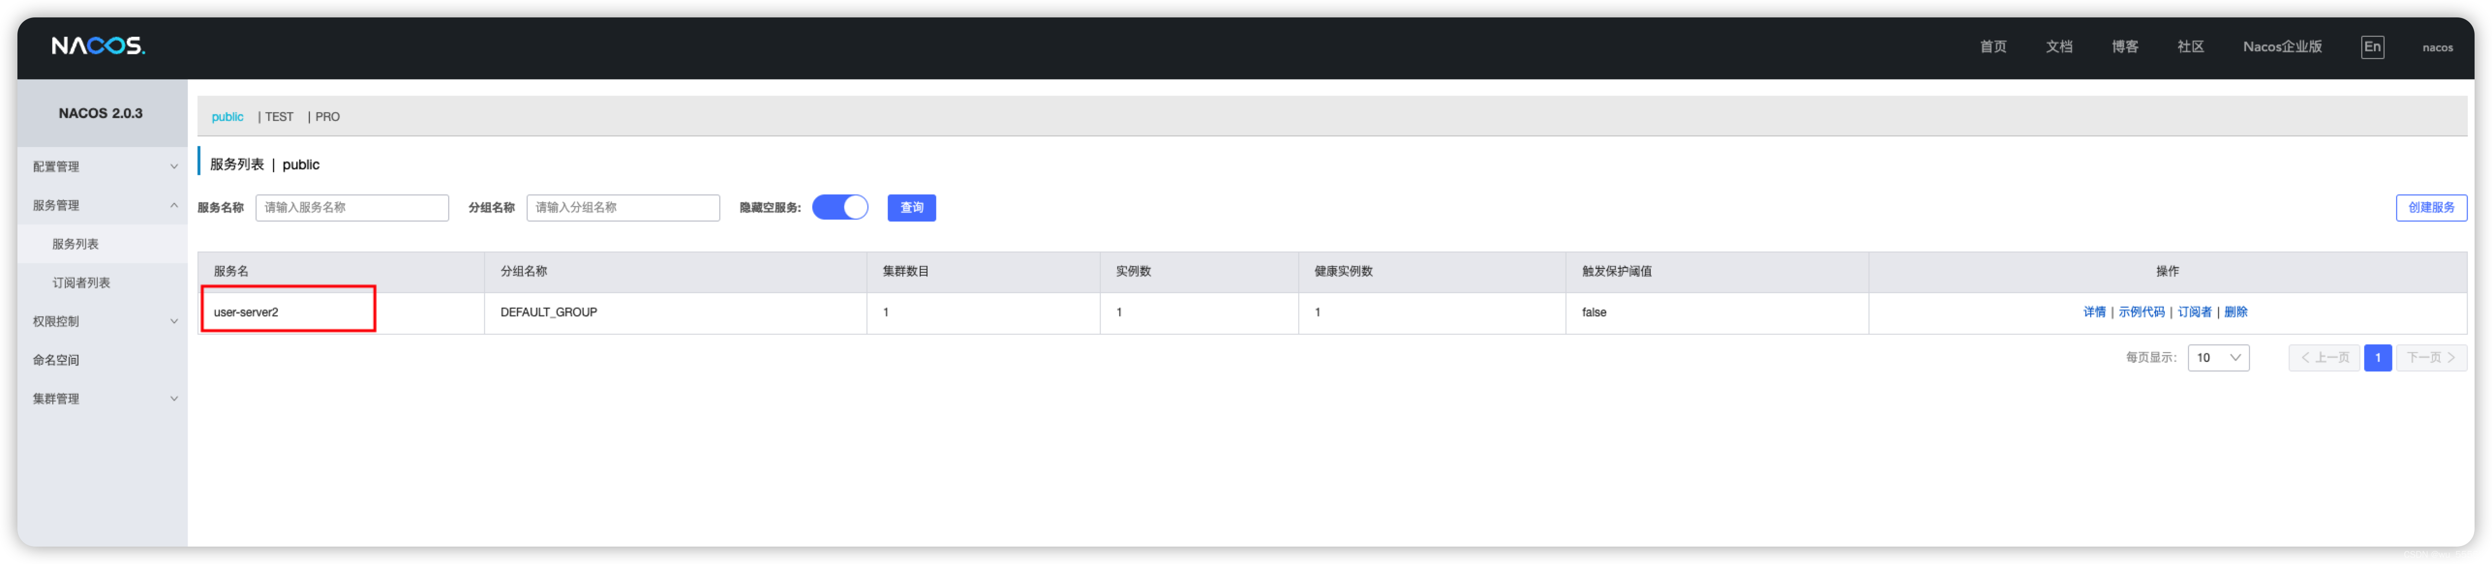The width and height of the screenshot is (2492, 564).
Task: Collapse the 服务管理 menu chevron
Action: point(174,205)
